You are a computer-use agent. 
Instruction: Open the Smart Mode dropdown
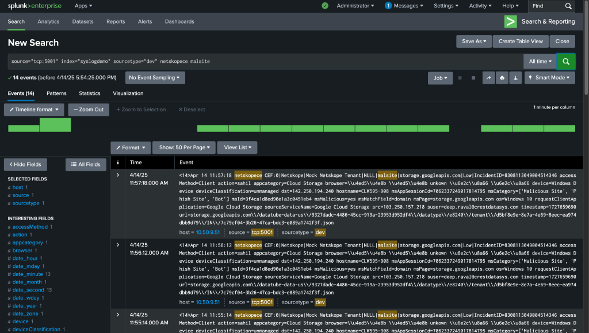point(549,78)
